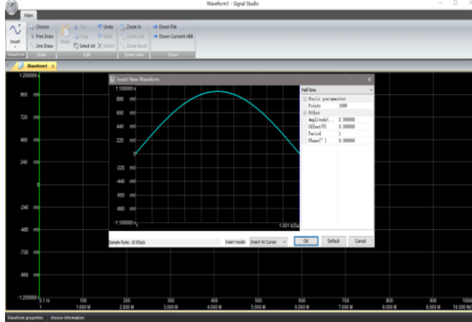Select the Waveform1 document tab
The height and width of the screenshot is (322, 472).
point(36,66)
